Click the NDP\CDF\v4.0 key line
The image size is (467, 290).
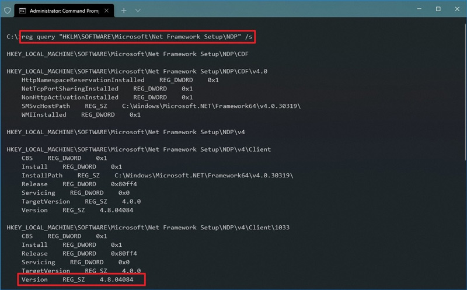[x=137, y=71]
